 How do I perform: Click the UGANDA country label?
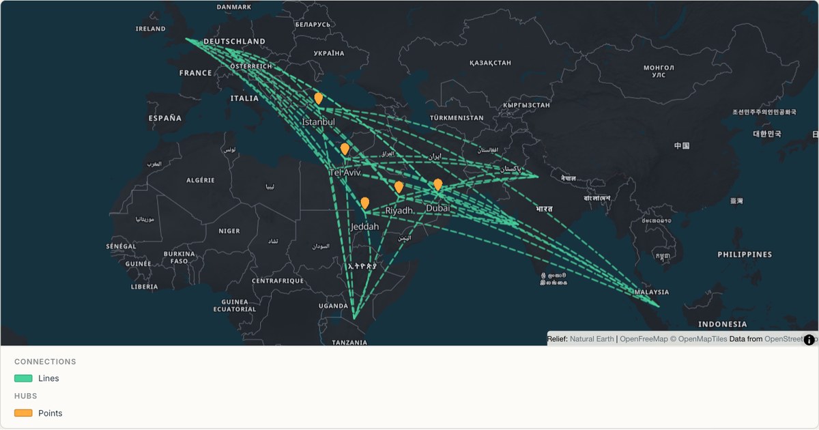click(333, 306)
